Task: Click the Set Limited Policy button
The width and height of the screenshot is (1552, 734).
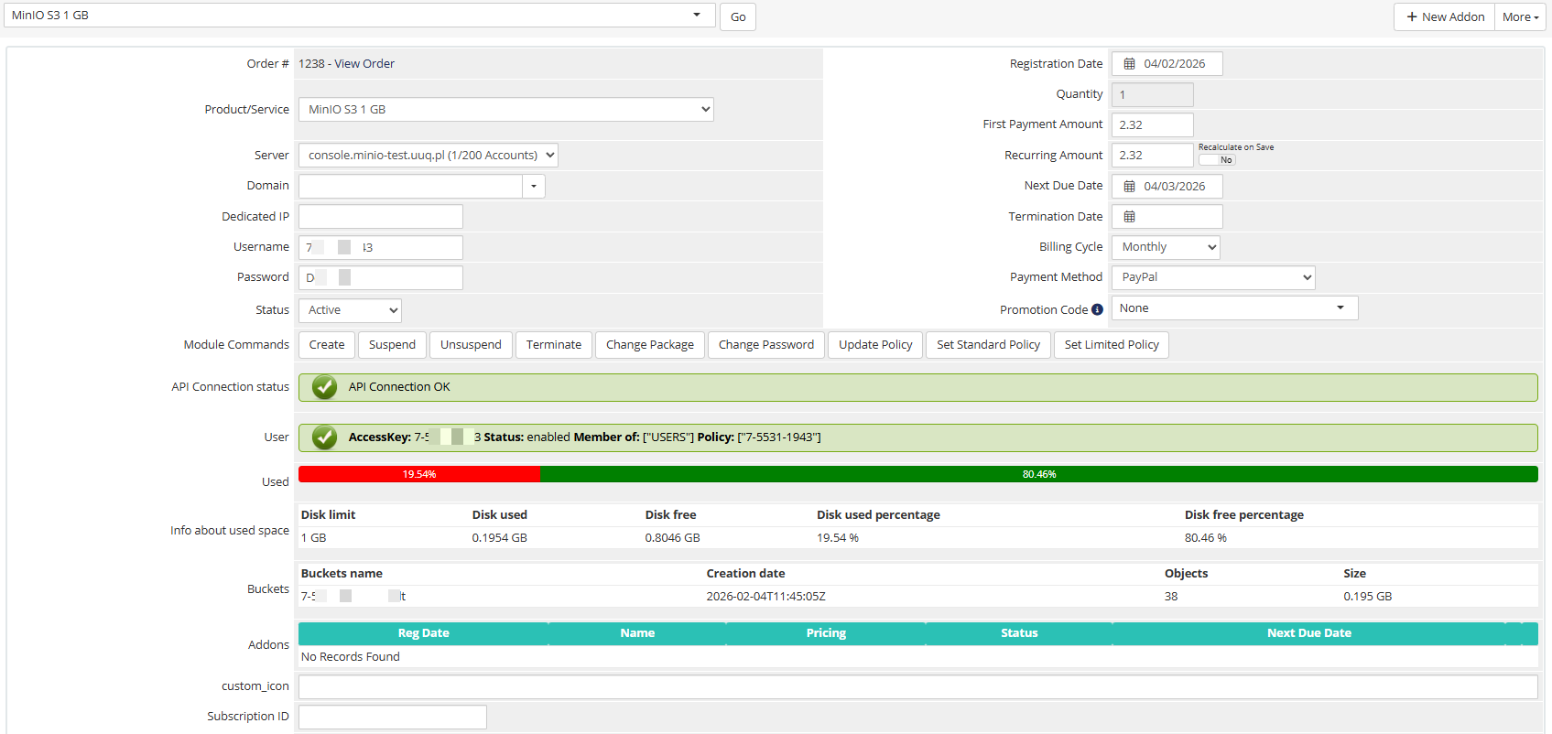Action: (x=1111, y=345)
